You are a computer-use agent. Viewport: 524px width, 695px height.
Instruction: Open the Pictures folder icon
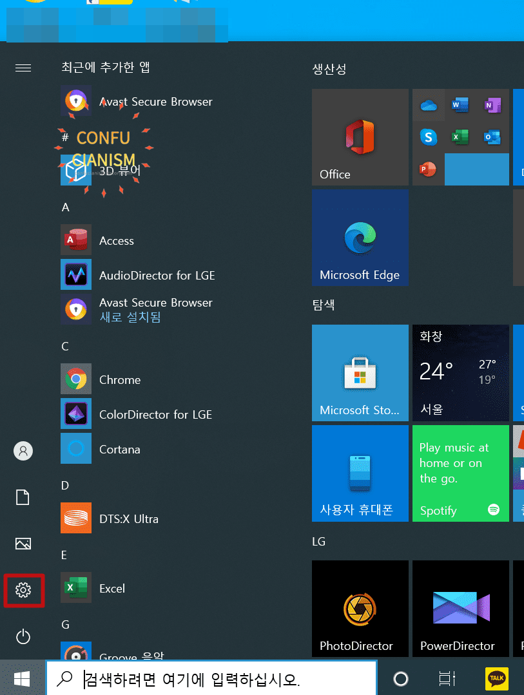(x=23, y=544)
